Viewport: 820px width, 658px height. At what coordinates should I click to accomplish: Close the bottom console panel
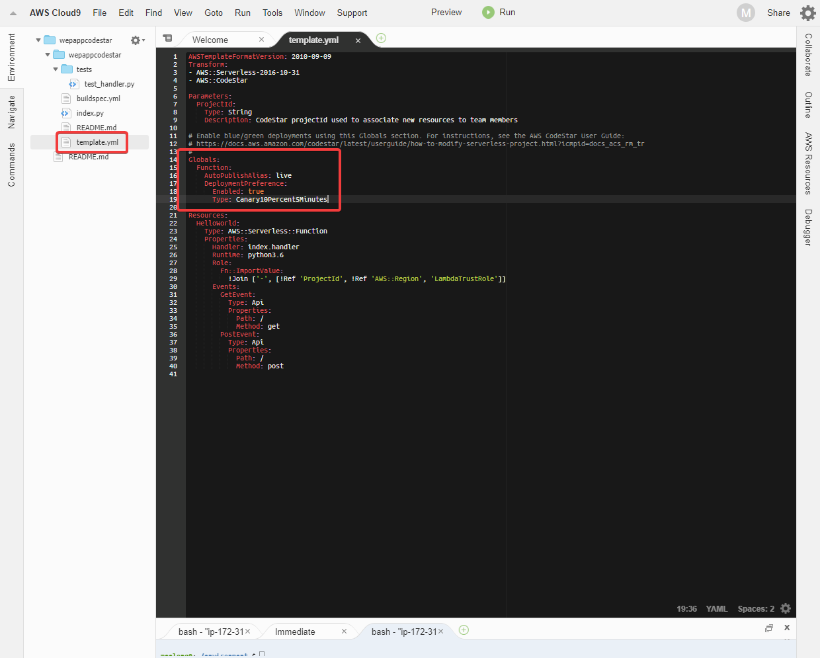[787, 628]
